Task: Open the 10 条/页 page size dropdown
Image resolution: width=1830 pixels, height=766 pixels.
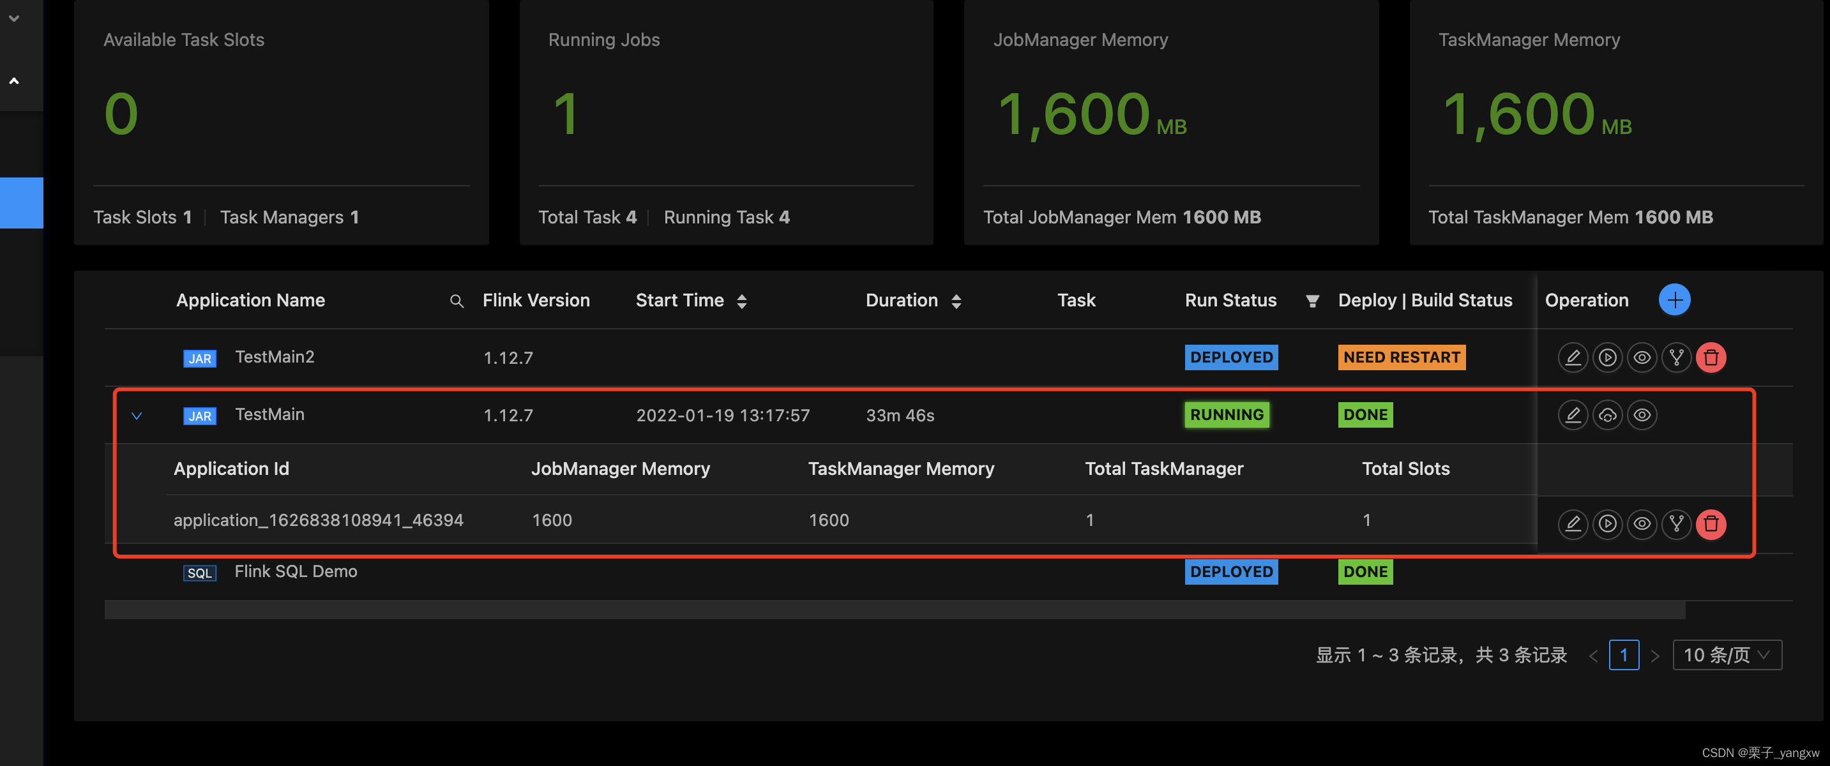Action: coord(1727,654)
